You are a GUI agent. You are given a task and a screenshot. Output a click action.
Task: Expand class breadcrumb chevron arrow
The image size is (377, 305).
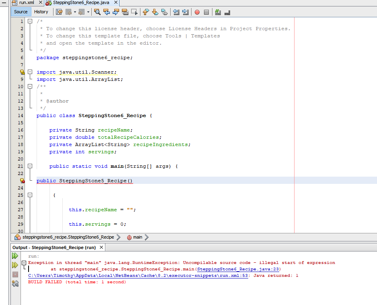tap(119, 237)
